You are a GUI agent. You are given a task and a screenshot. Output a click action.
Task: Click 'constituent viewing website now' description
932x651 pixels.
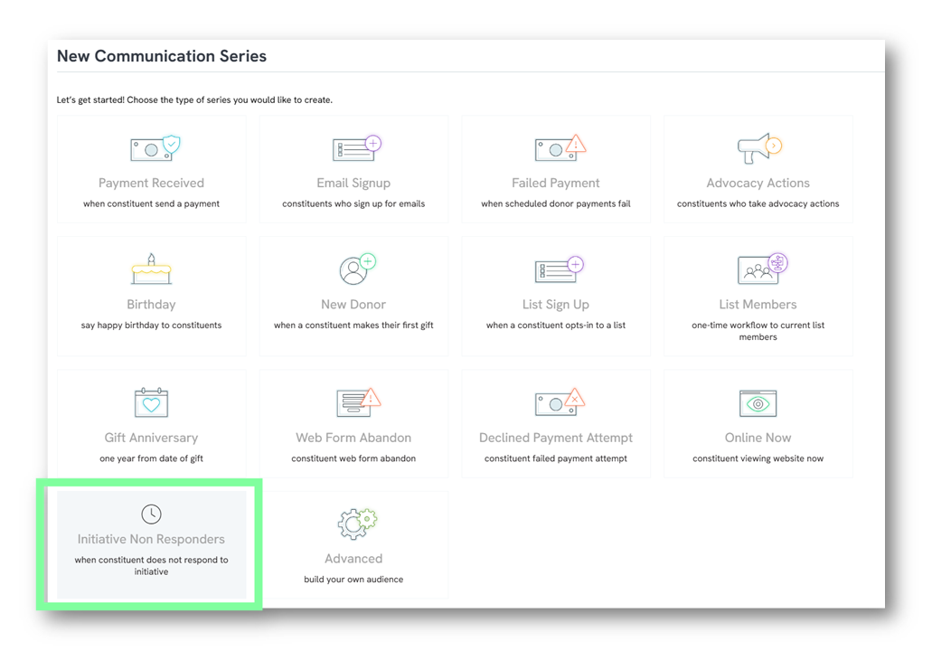(x=758, y=458)
